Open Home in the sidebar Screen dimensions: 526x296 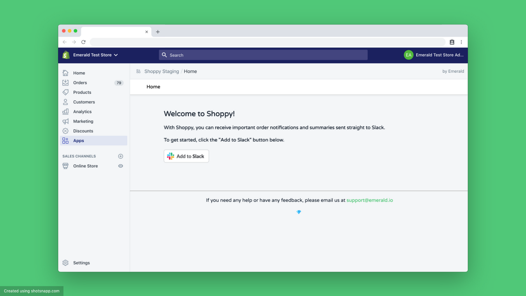point(94,73)
